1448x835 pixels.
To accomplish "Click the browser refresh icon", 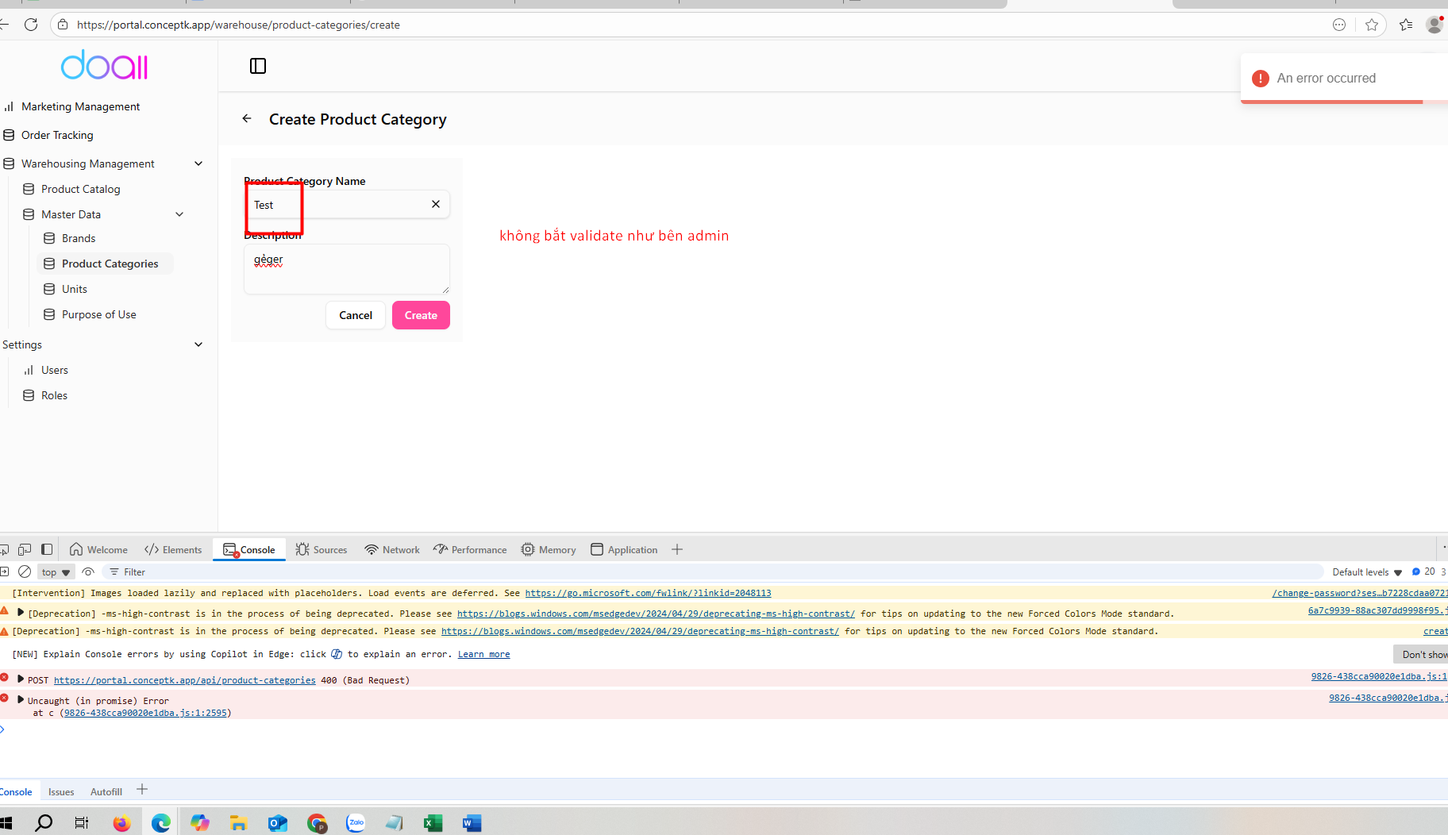I will point(31,25).
